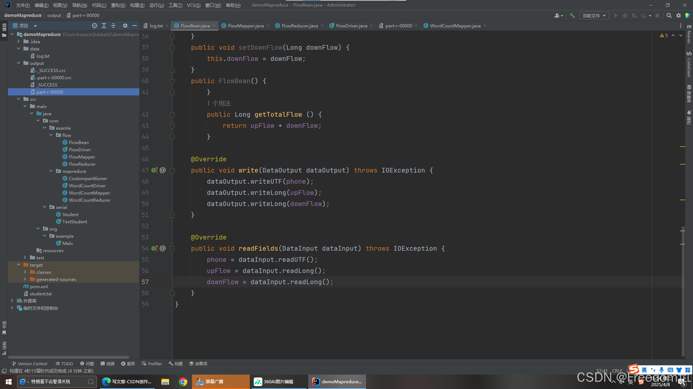Open project panel settings gear
This screenshot has width=693, height=389.
pos(125,26)
